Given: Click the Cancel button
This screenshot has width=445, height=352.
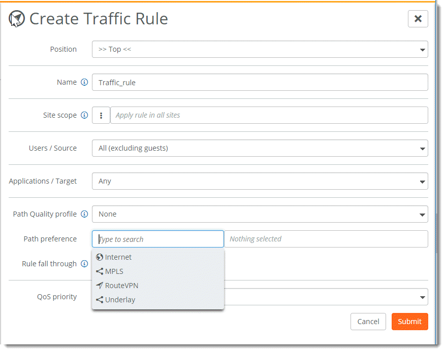Looking at the screenshot, I should click(368, 321).
